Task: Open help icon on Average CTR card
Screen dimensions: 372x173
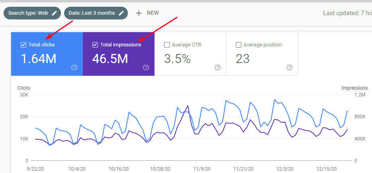Action: point(217,67)
